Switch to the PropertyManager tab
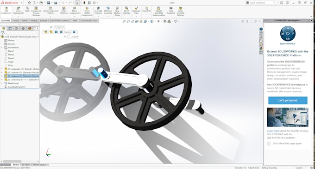 coord(10,29)
